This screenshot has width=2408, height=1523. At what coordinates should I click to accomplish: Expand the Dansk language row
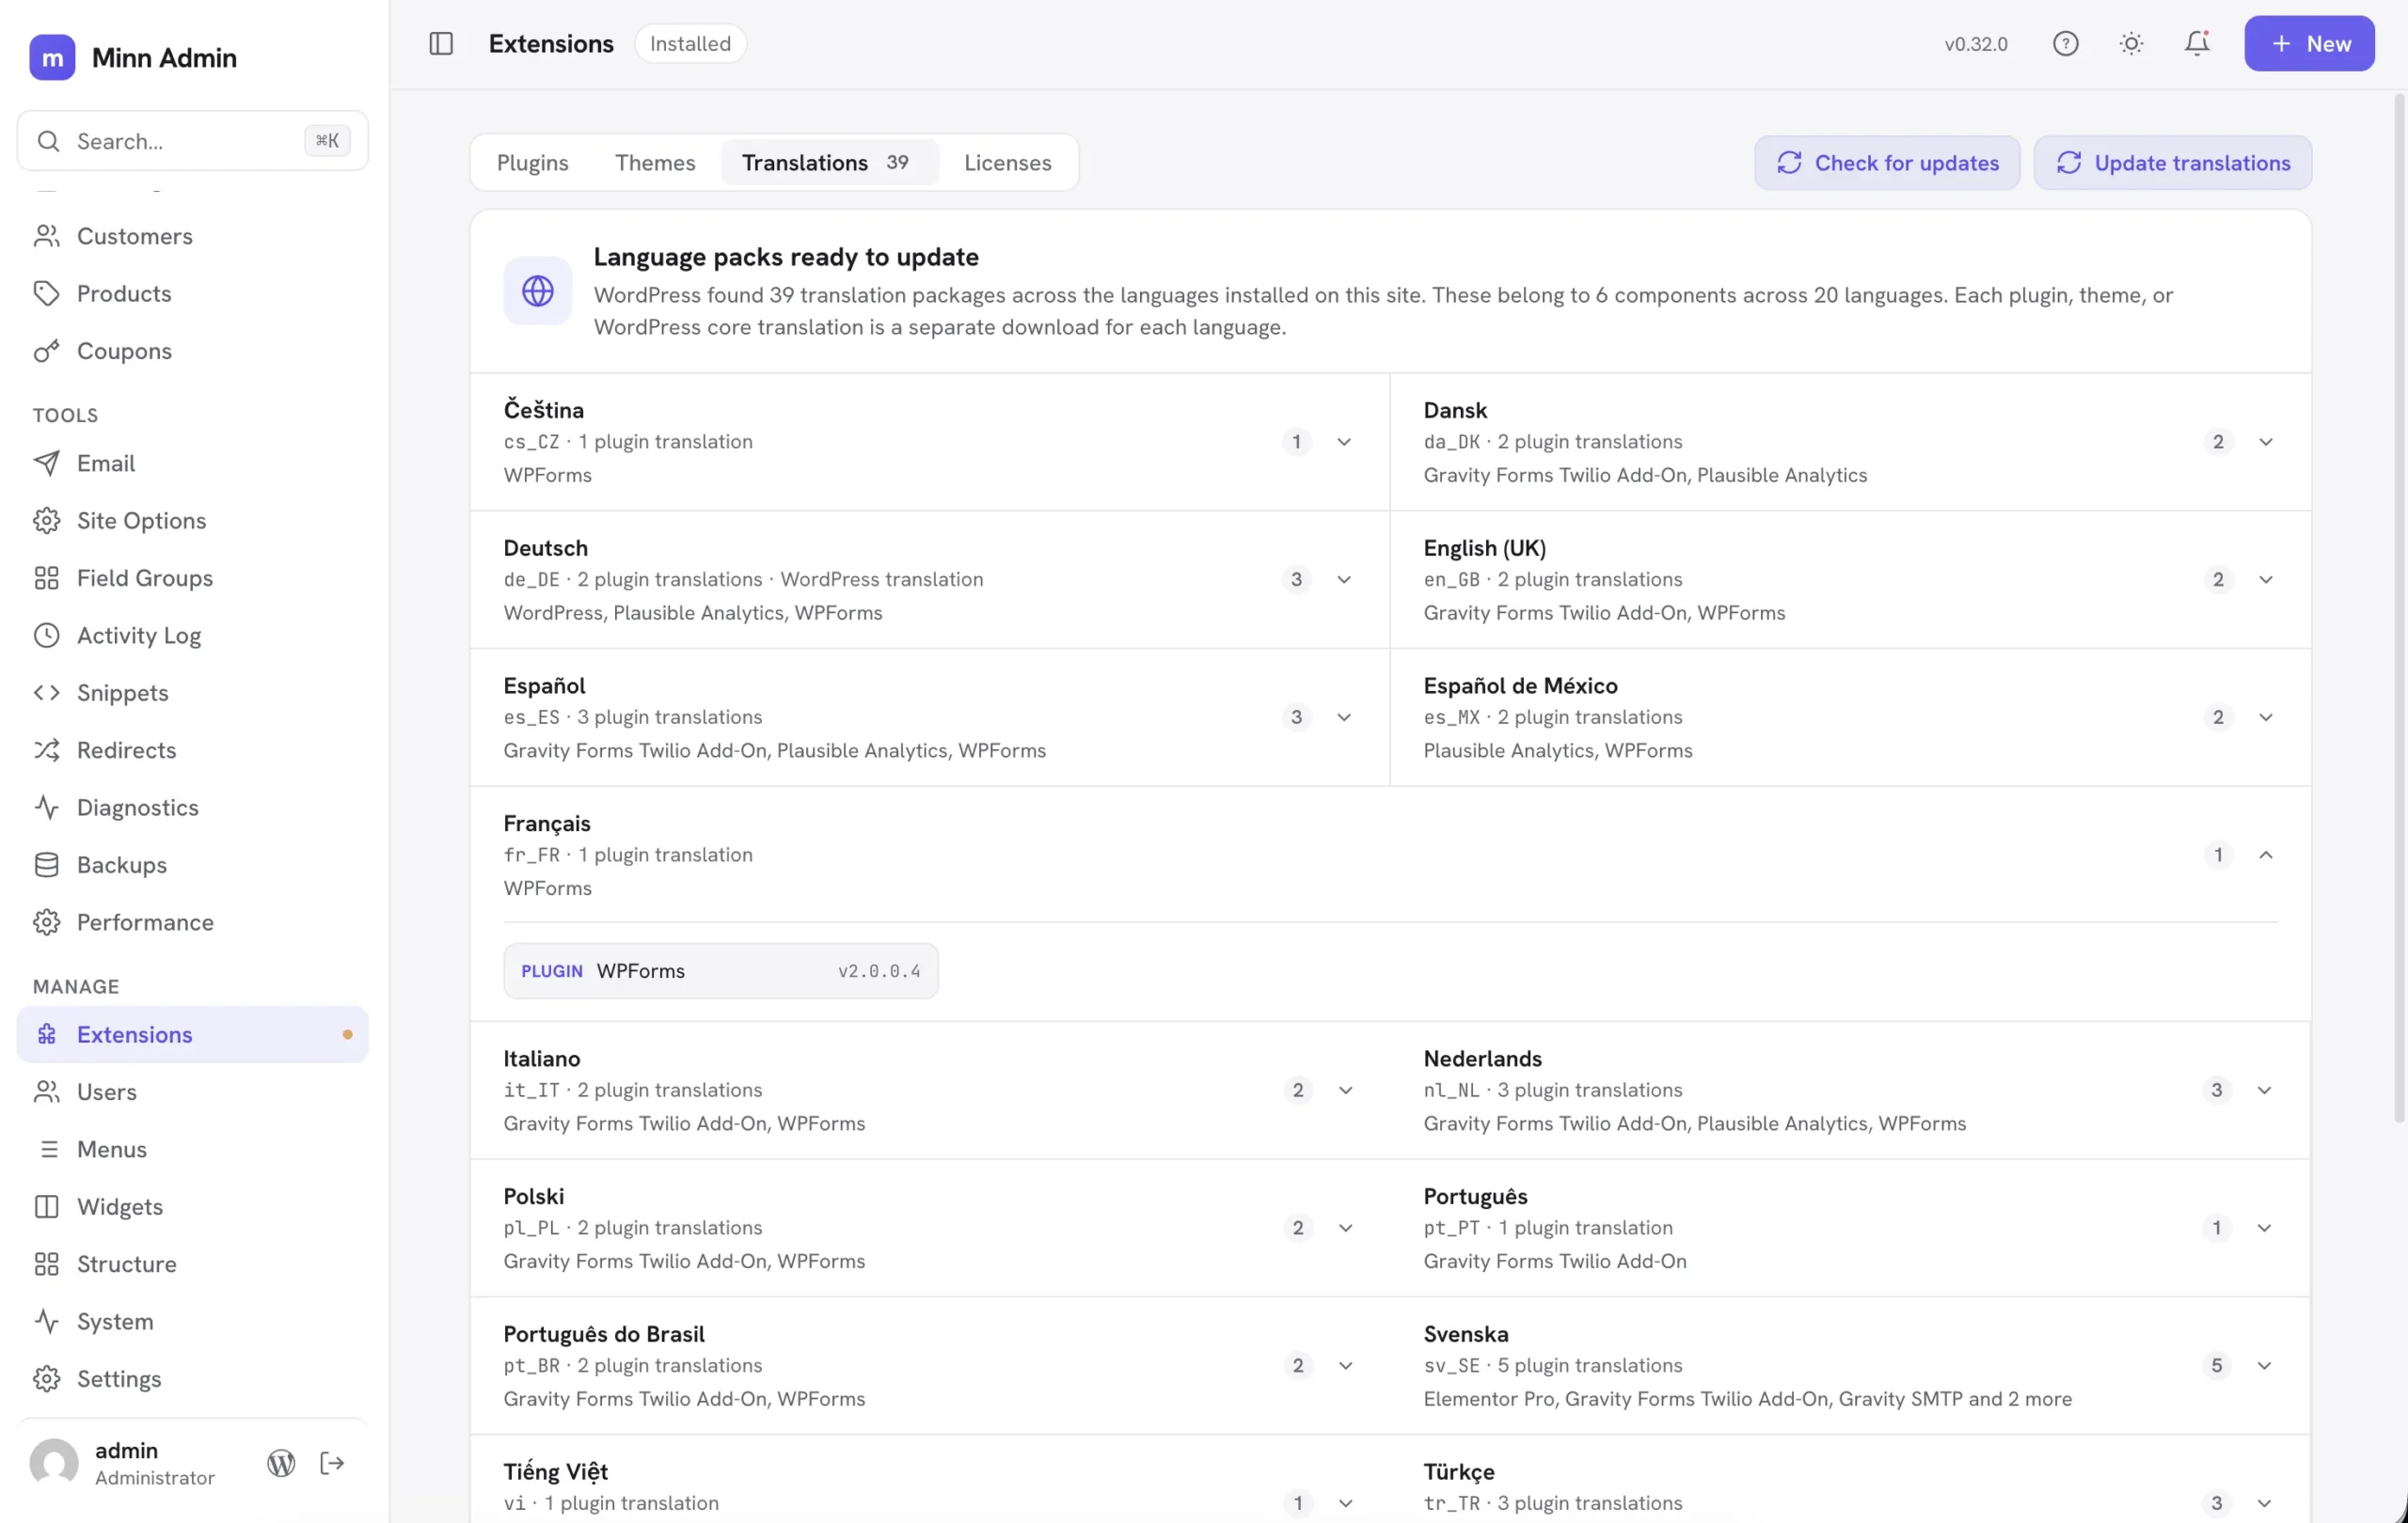click(1850, 442)
